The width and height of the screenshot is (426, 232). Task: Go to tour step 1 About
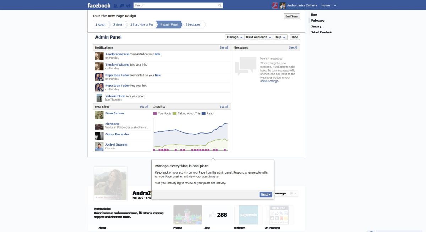pyautogui.click(x=100, y=24)
